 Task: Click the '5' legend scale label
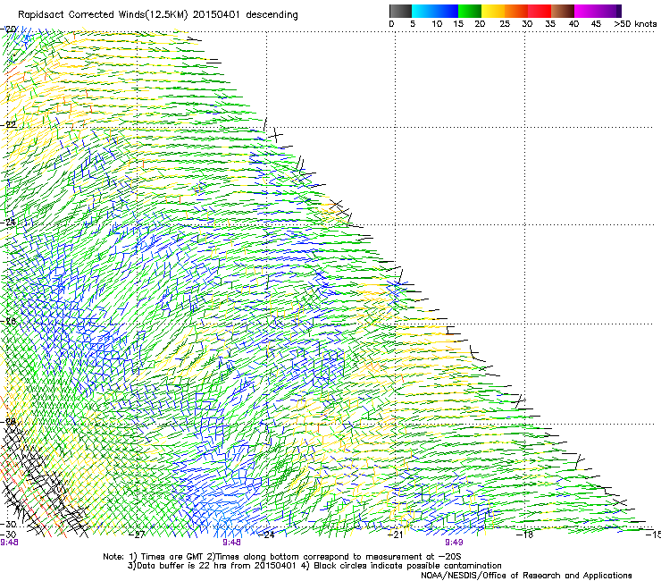click(413, 24)
